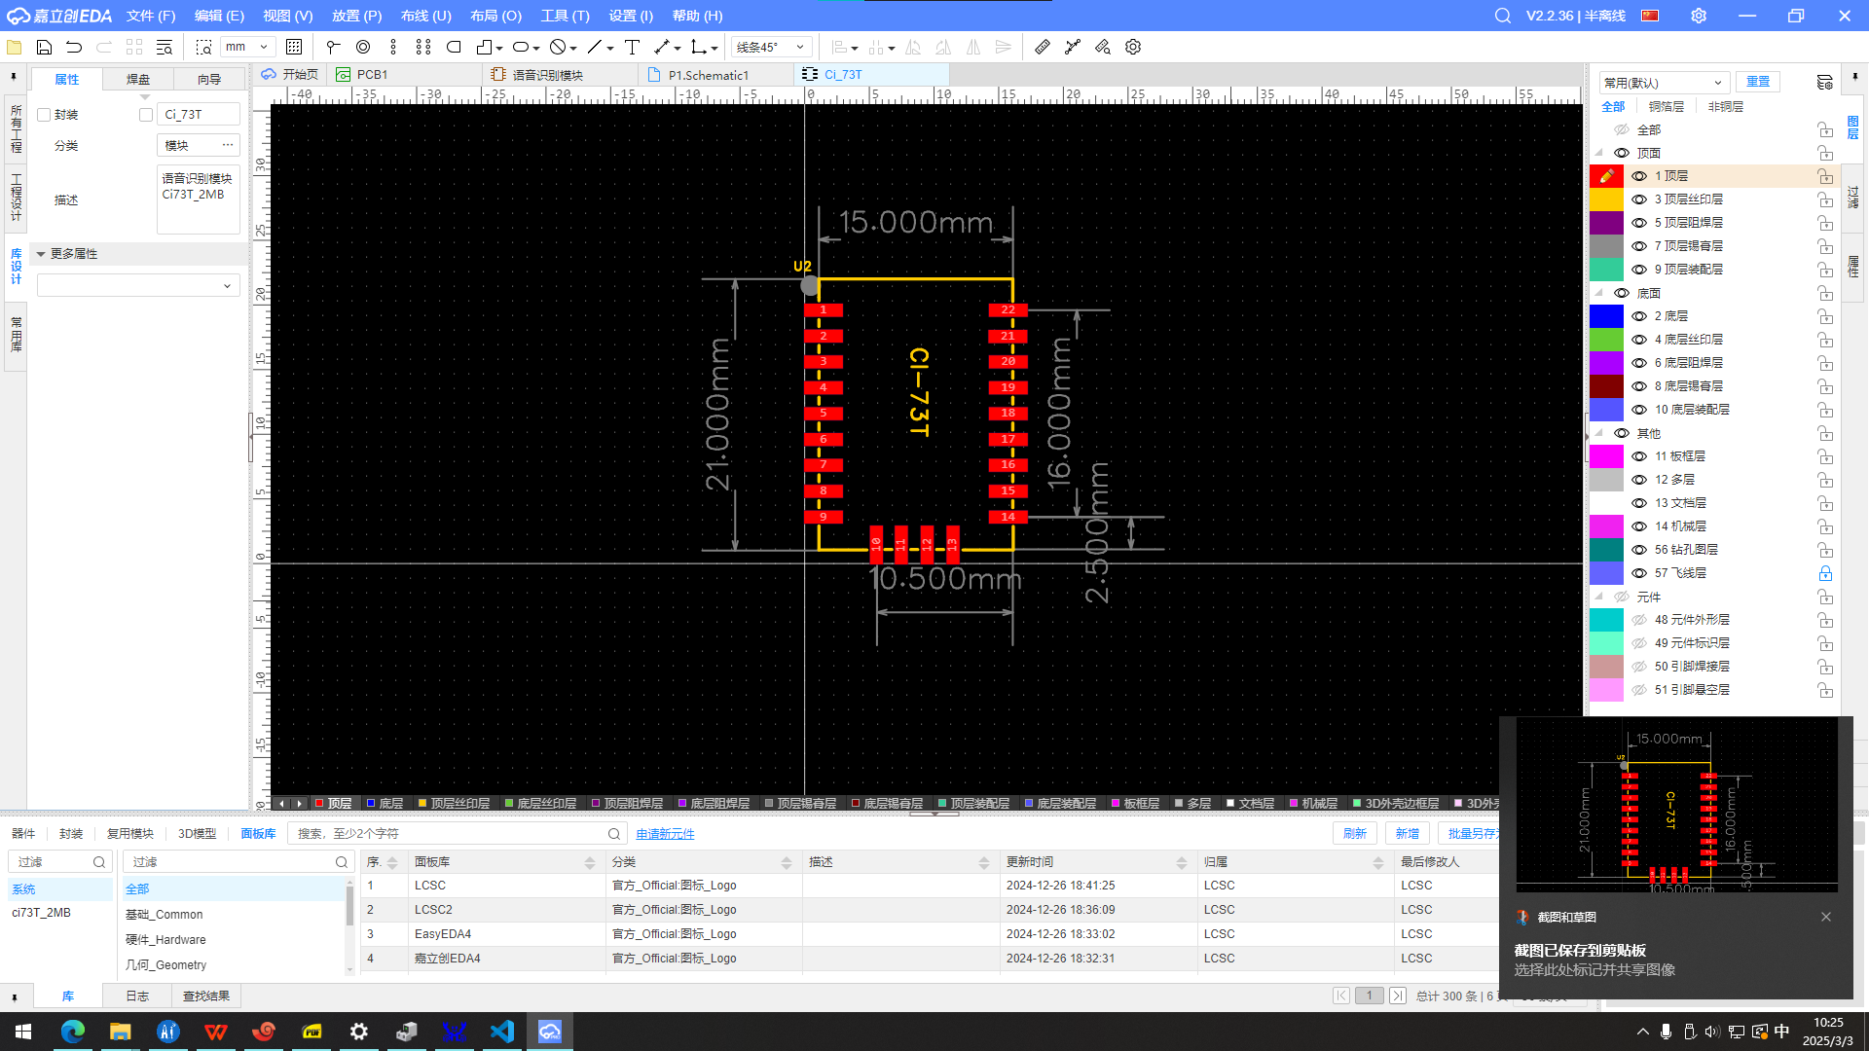Click the yellow 顶层丝印层 color swatch
The width and height of the screenshot is (1869, 1051).
point(1606,199)
